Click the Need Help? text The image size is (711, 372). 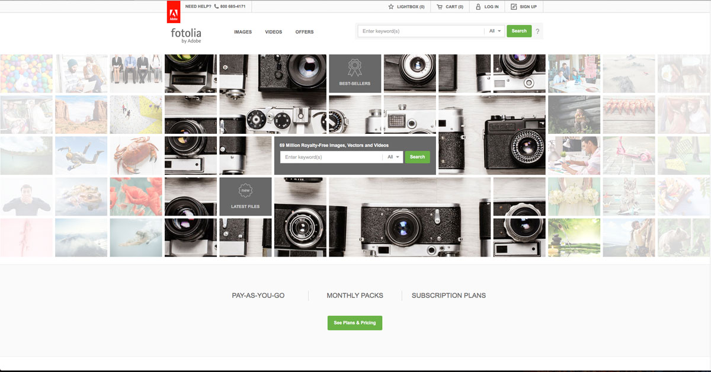click(198, 7)
